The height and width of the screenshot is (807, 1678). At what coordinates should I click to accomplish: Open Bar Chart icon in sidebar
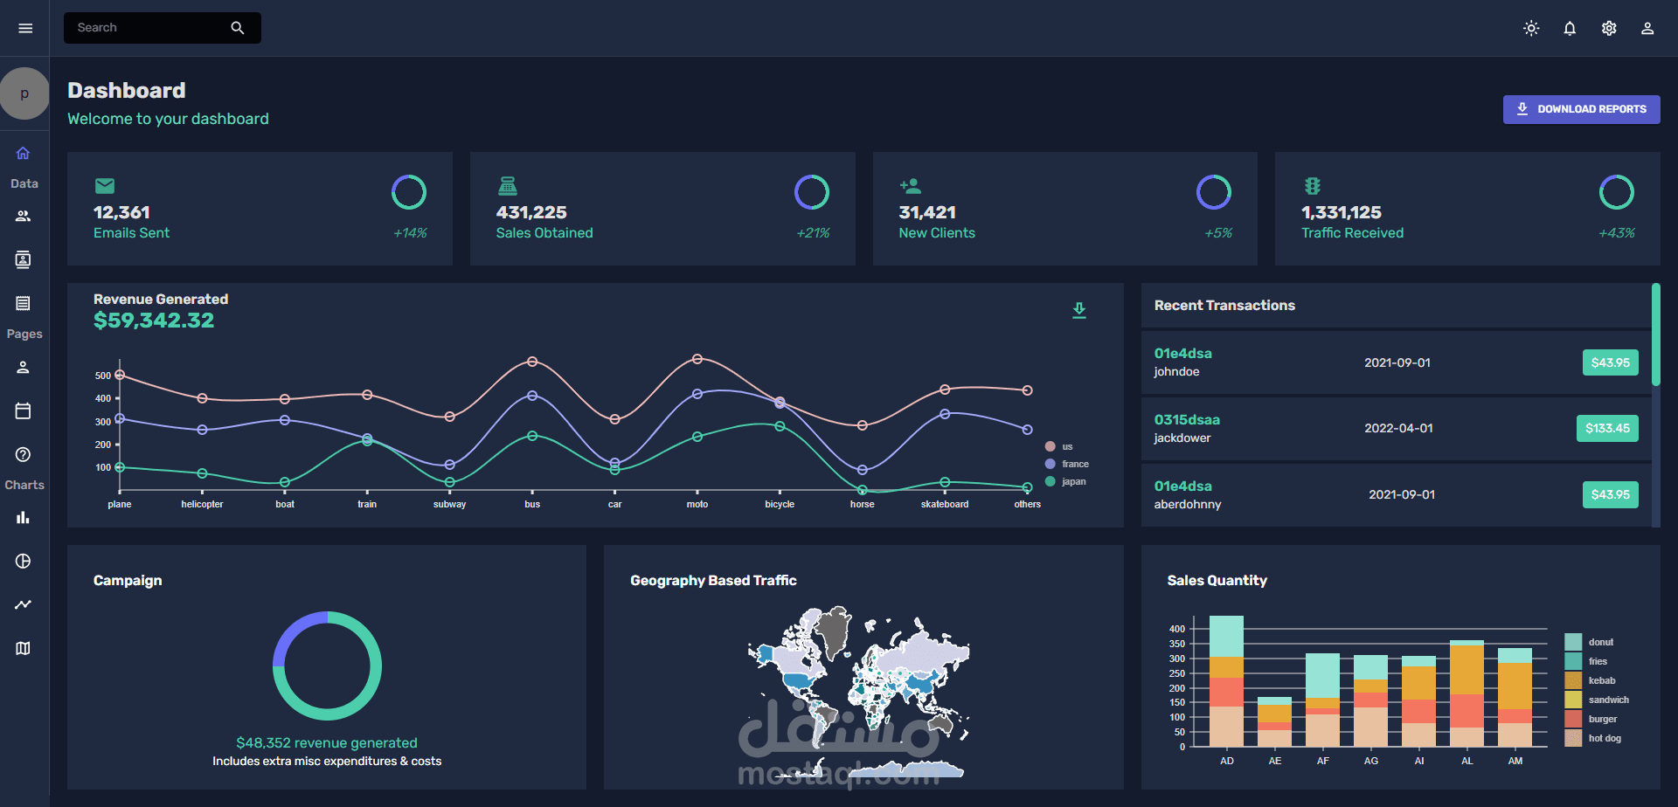pyautogui.click(x=24, y=517)
